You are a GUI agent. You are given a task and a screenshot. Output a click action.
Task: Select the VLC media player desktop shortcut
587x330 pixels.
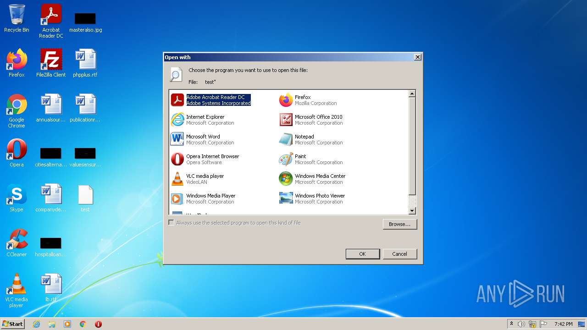[17, 291]
